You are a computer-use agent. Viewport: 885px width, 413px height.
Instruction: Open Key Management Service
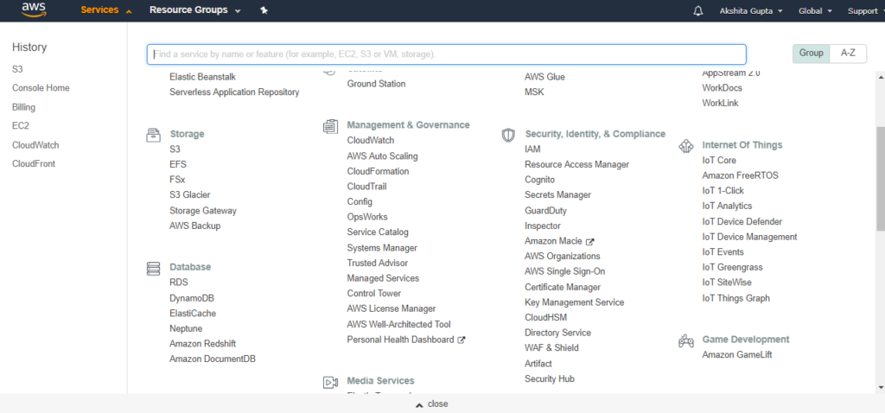click(575, 302)
